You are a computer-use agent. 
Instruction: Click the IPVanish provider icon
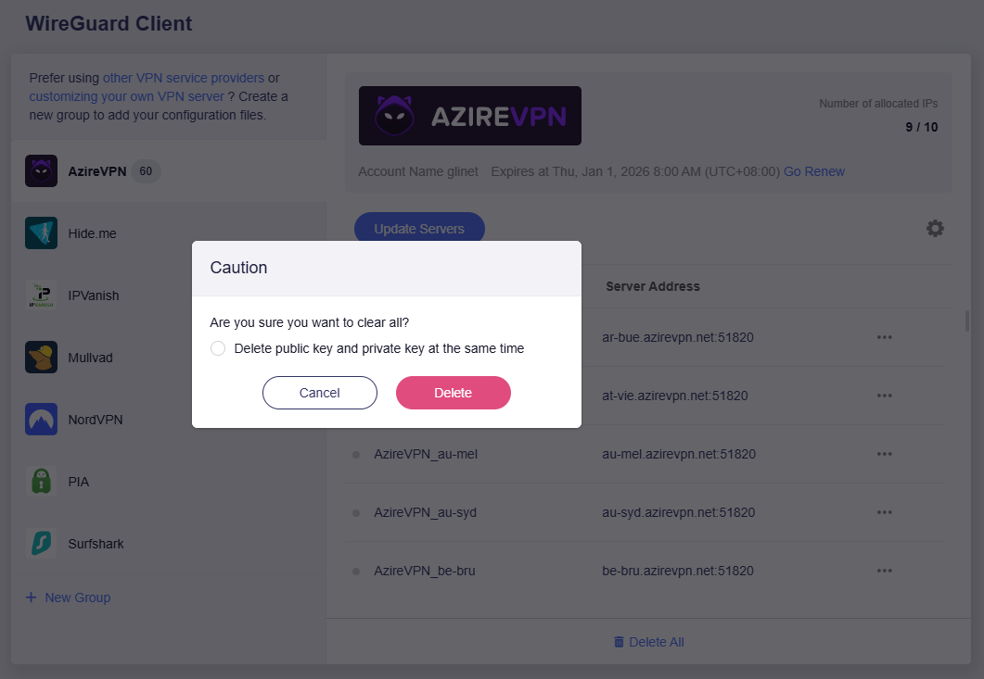click(41, 295)
